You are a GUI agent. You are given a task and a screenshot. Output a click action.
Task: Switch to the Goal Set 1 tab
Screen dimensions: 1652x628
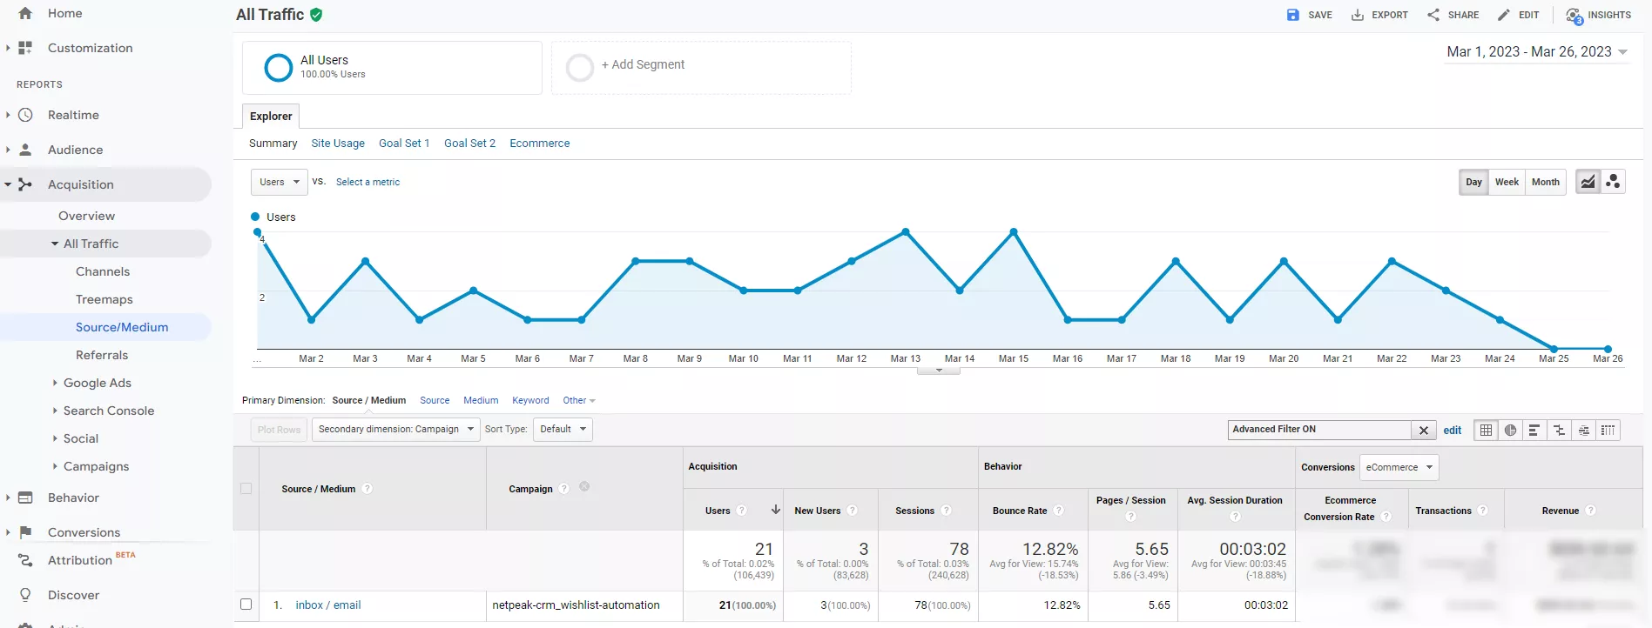tap(404, 143)
